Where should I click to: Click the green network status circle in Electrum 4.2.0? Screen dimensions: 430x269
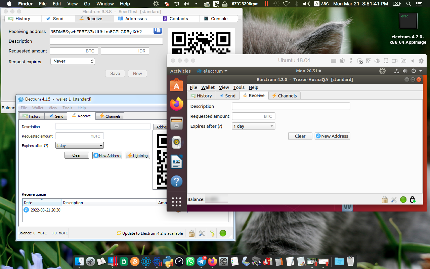[403, 200]
